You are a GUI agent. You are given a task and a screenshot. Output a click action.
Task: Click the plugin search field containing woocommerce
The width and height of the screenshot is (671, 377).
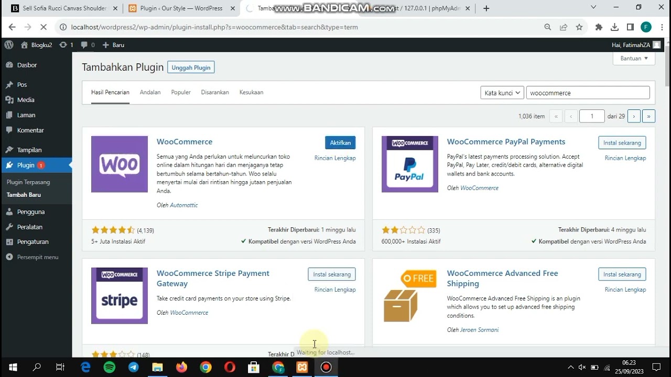pyautogui.click(x=588, y=93)
